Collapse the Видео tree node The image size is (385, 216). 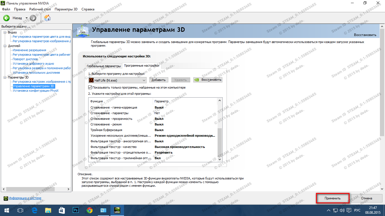[x=5, y=32]
